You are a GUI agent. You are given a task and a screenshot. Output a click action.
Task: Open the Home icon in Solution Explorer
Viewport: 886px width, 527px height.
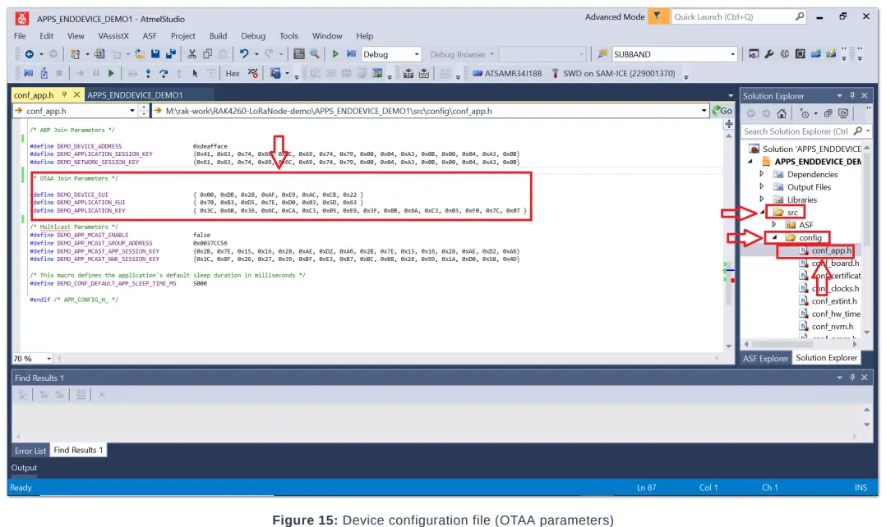coord(782,114)
